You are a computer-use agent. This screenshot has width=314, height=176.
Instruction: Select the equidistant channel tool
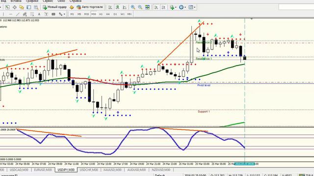click(25, 14)
